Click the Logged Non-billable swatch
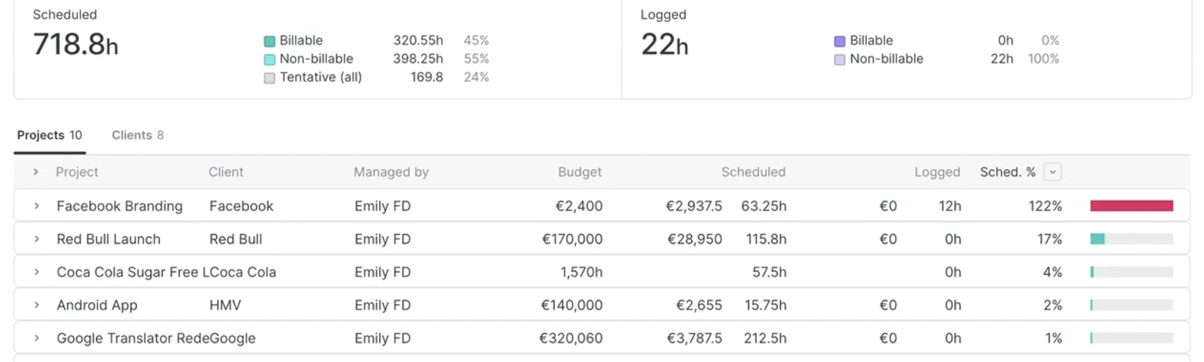Viewport: 1204px width, 362px height. coord(839,59)
